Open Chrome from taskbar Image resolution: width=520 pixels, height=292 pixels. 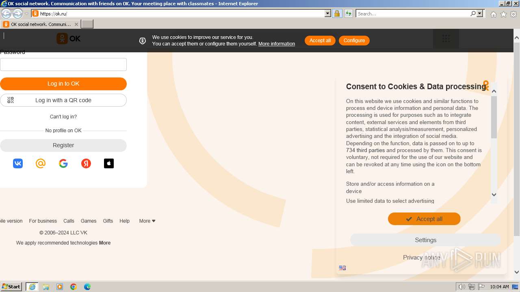(x=74, y=287)
